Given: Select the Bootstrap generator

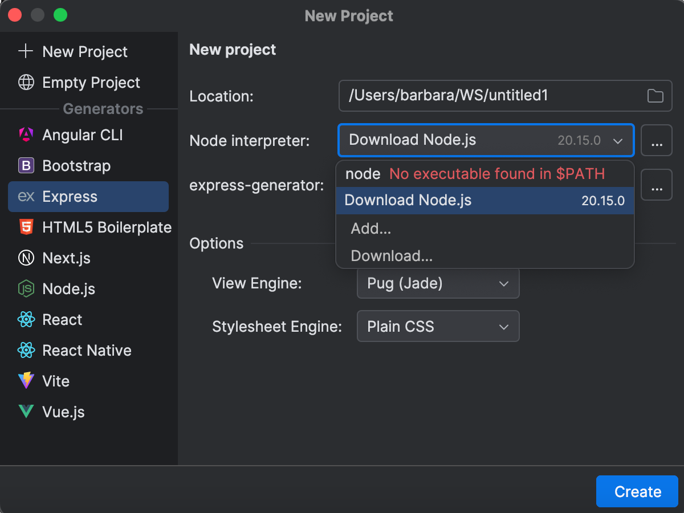Looking at the screenshot, I should pyautogui.click(x=76, y=166).
